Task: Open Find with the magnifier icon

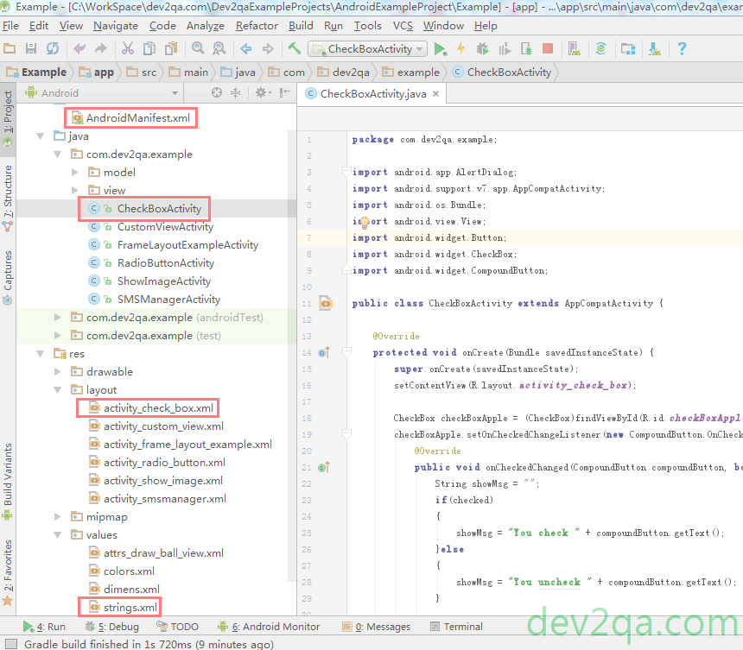Action: [199, 49]
